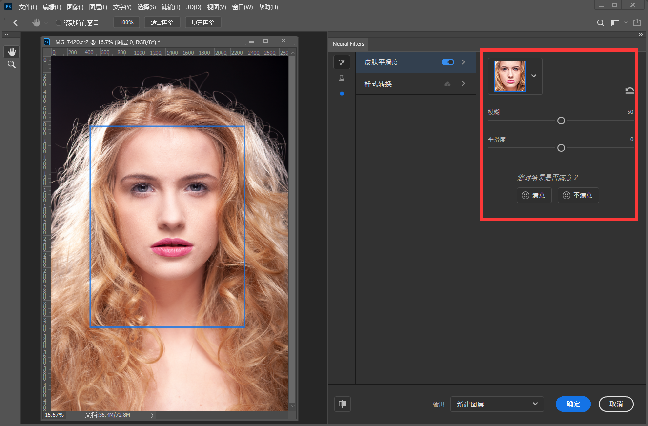Open the 图像(I) menu
Viewport: 648px width, 426px height.
pos(75,7)
